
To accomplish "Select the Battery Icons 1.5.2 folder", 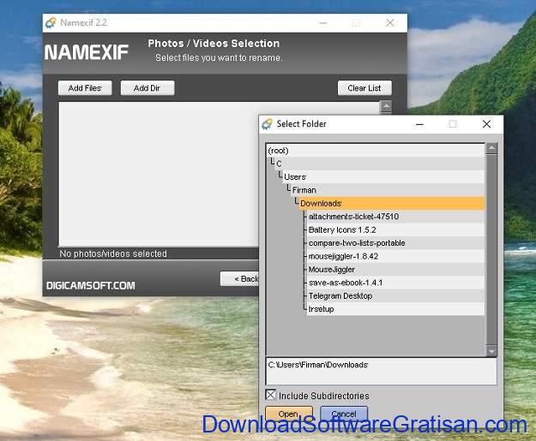I will point(396,229).
